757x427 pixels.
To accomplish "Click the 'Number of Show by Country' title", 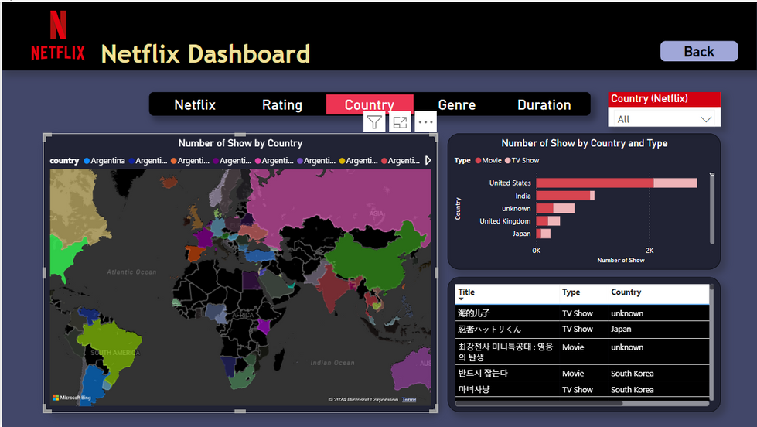I will tap(240, 143).
